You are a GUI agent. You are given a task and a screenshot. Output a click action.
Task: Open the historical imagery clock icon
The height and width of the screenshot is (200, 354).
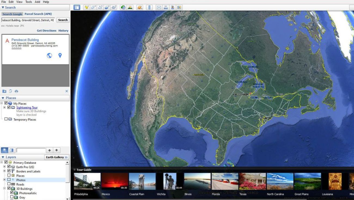coord(123,7)
